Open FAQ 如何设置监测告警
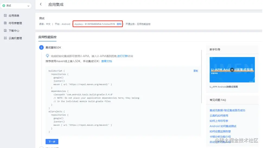263x148 pixels. [x=220, y=131]
